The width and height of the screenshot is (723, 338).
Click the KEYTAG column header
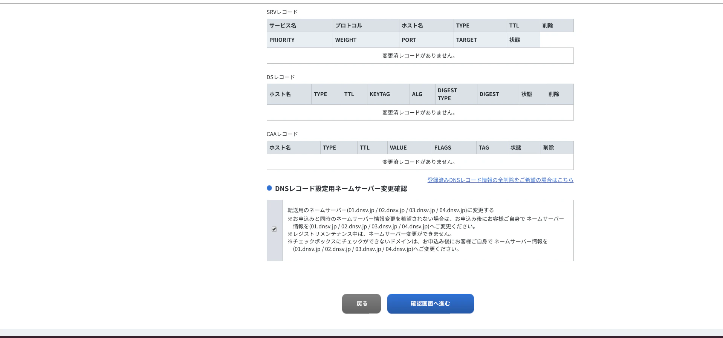[388, 94]
